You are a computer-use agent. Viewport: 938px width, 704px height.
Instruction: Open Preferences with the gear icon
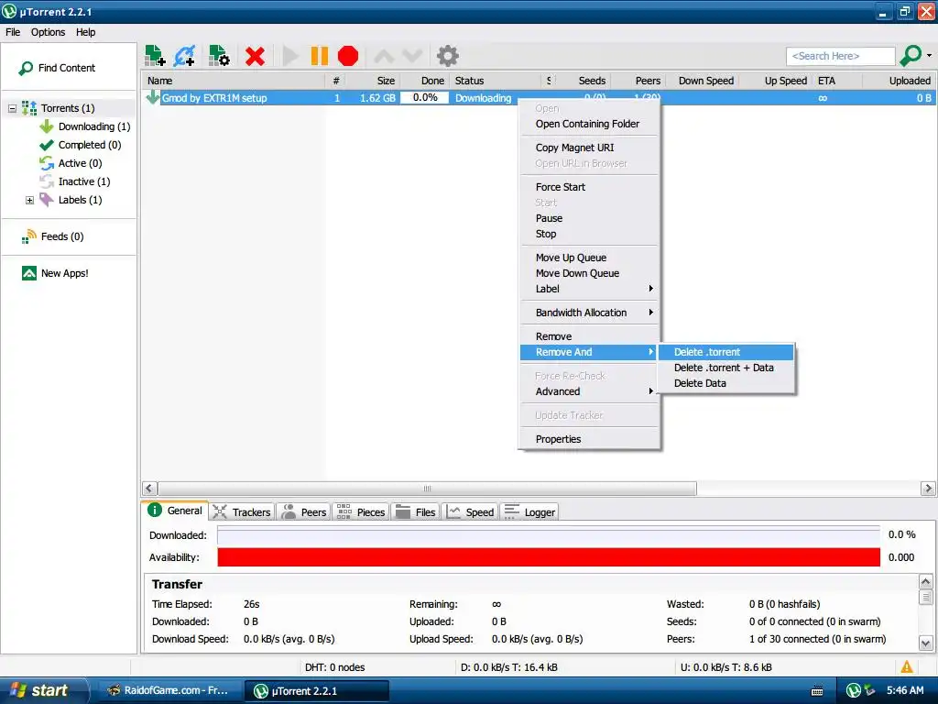coord(447,56)
